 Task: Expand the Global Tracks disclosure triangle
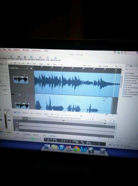click(x=10, y=68)
